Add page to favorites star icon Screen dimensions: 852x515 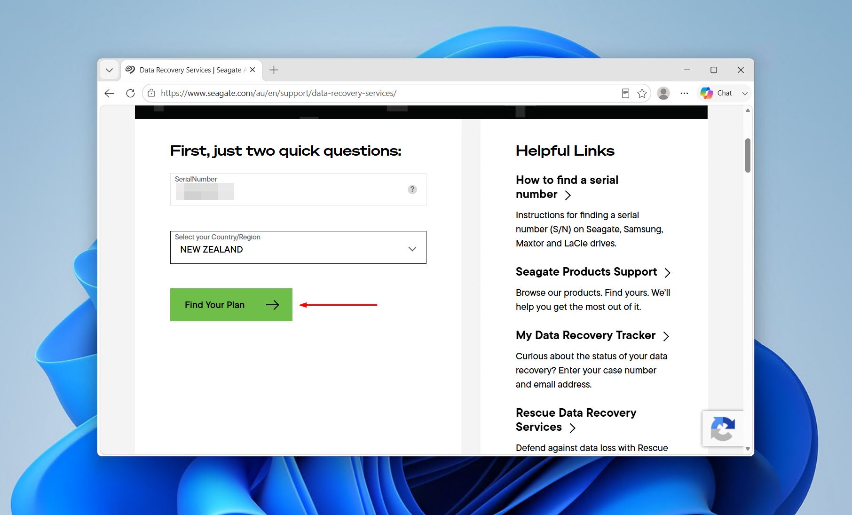[642, 93]
